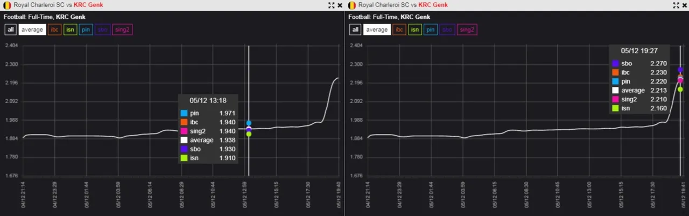
Task: Toggle the 'all' series in the left chart
Action: 10,29
